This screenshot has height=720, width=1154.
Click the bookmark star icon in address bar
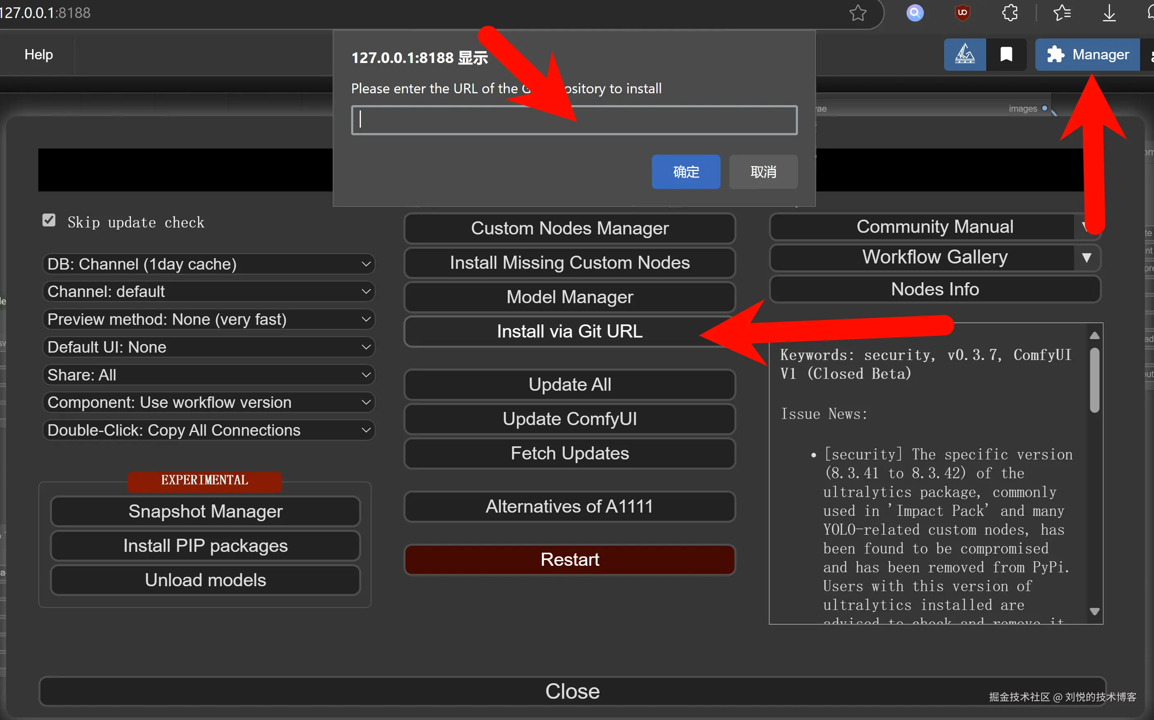(858, 13)
